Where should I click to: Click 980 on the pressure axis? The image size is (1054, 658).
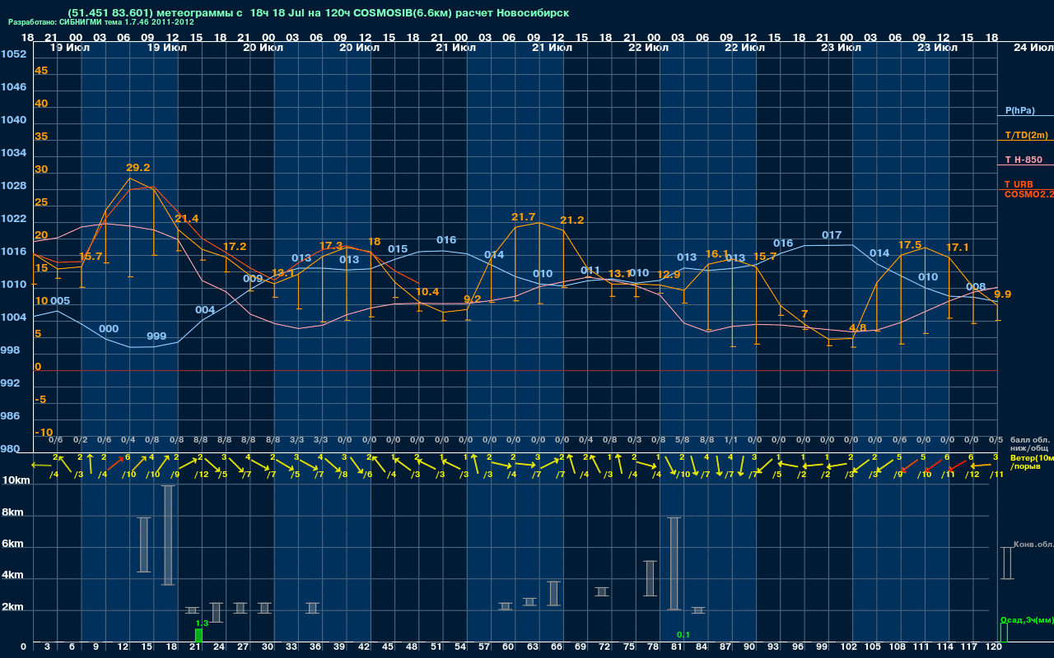(10, 449)
